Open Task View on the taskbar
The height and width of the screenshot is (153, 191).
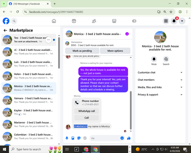pyautogui.click(x=67, y=149)
